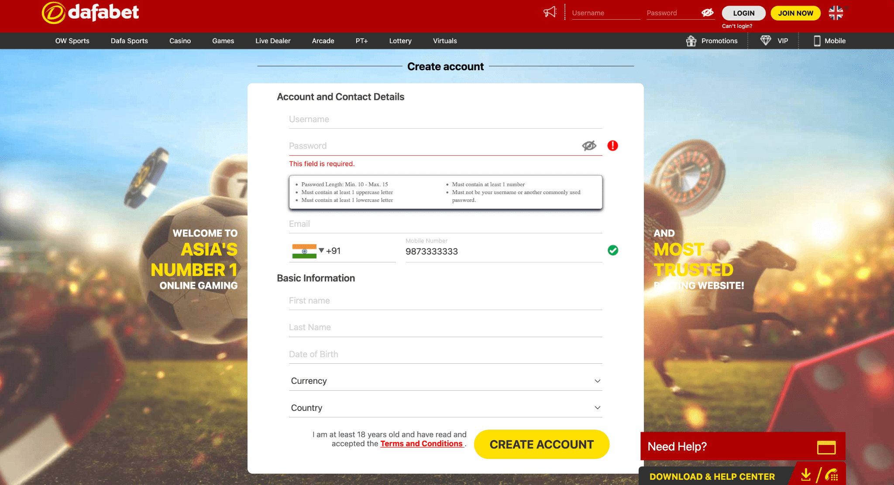Open Terms and Conditions link

[421, 444]
